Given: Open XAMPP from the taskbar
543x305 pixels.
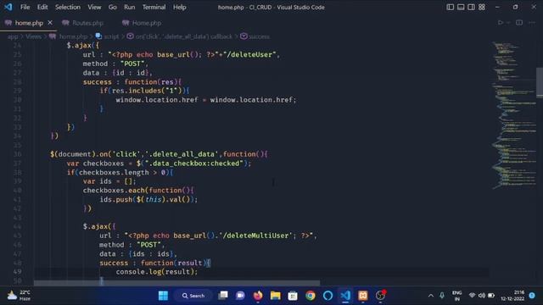Looking at the screenshot, I should [363, 296].
